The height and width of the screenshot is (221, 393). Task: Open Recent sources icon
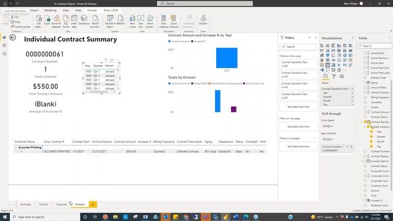tap(95, 18)
